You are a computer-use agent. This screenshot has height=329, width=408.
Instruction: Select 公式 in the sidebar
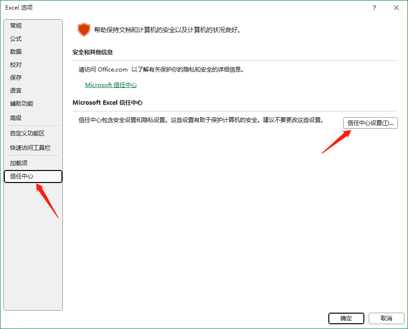click(15, 38)
